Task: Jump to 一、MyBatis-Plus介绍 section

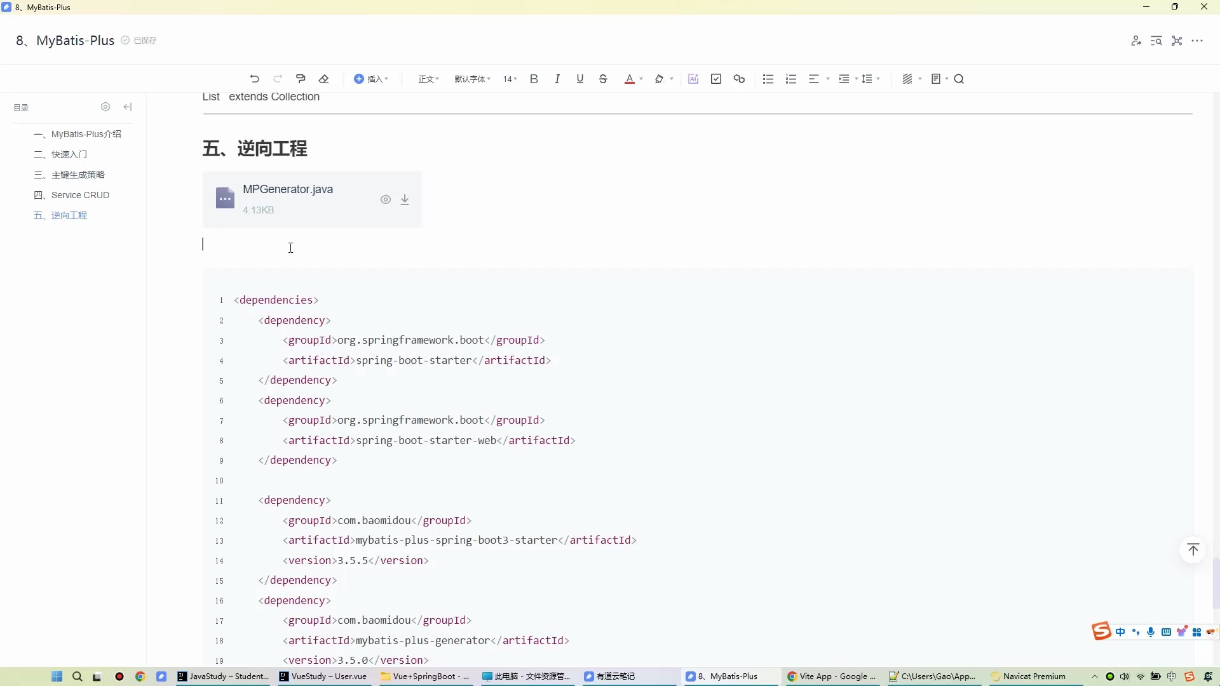Action: (78, 134)
